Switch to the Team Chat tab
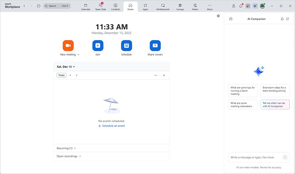The width and height of the screenshot is (295, 174). (x=100, y=6)
